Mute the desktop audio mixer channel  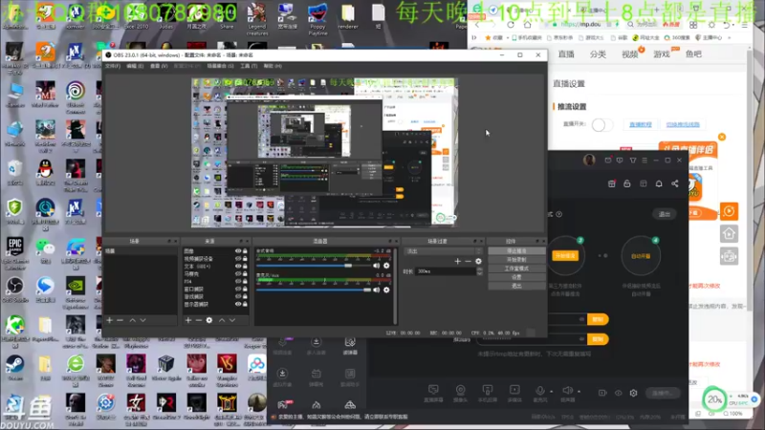(x=376, y=266)
